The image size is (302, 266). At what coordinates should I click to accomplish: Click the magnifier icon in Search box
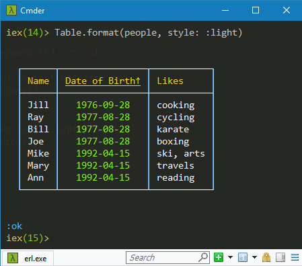pyautogui.click(x=203, y=257)
